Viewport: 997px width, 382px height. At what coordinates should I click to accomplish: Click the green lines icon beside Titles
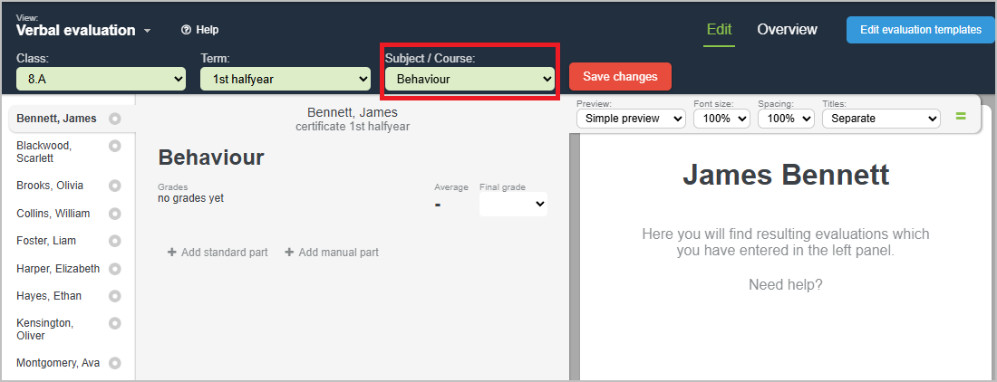pos(961,117)
